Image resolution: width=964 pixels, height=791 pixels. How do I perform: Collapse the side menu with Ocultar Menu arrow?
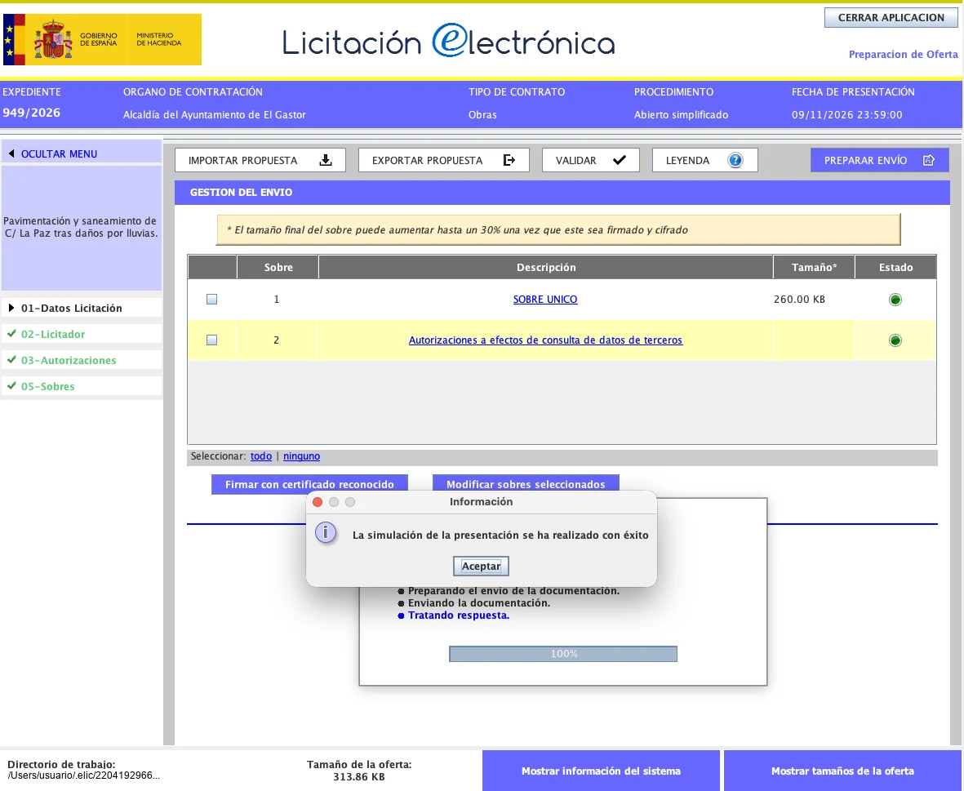coord(11,153)
